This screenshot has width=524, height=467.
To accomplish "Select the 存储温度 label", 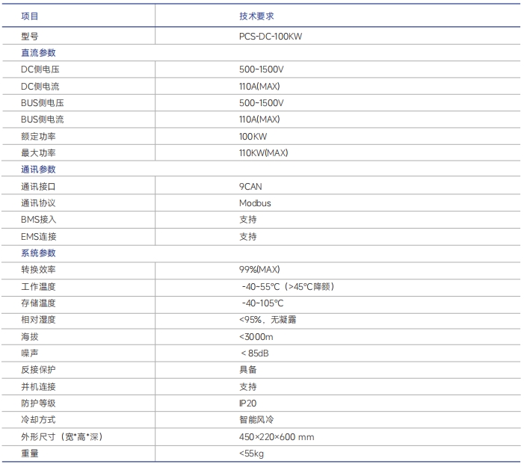I will 38,303.
